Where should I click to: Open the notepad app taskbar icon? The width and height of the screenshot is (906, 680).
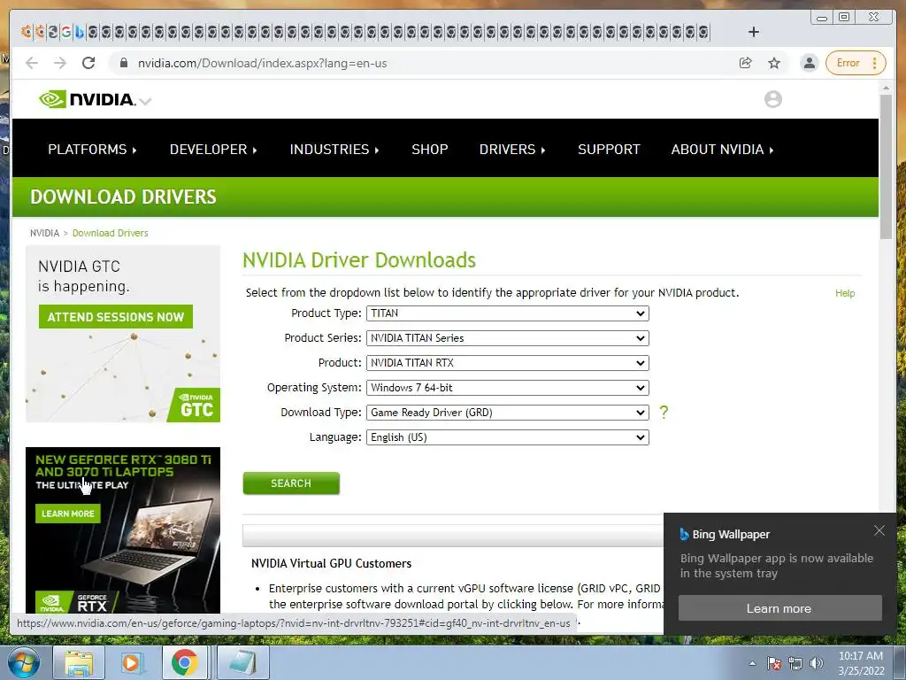coord(243,662)
